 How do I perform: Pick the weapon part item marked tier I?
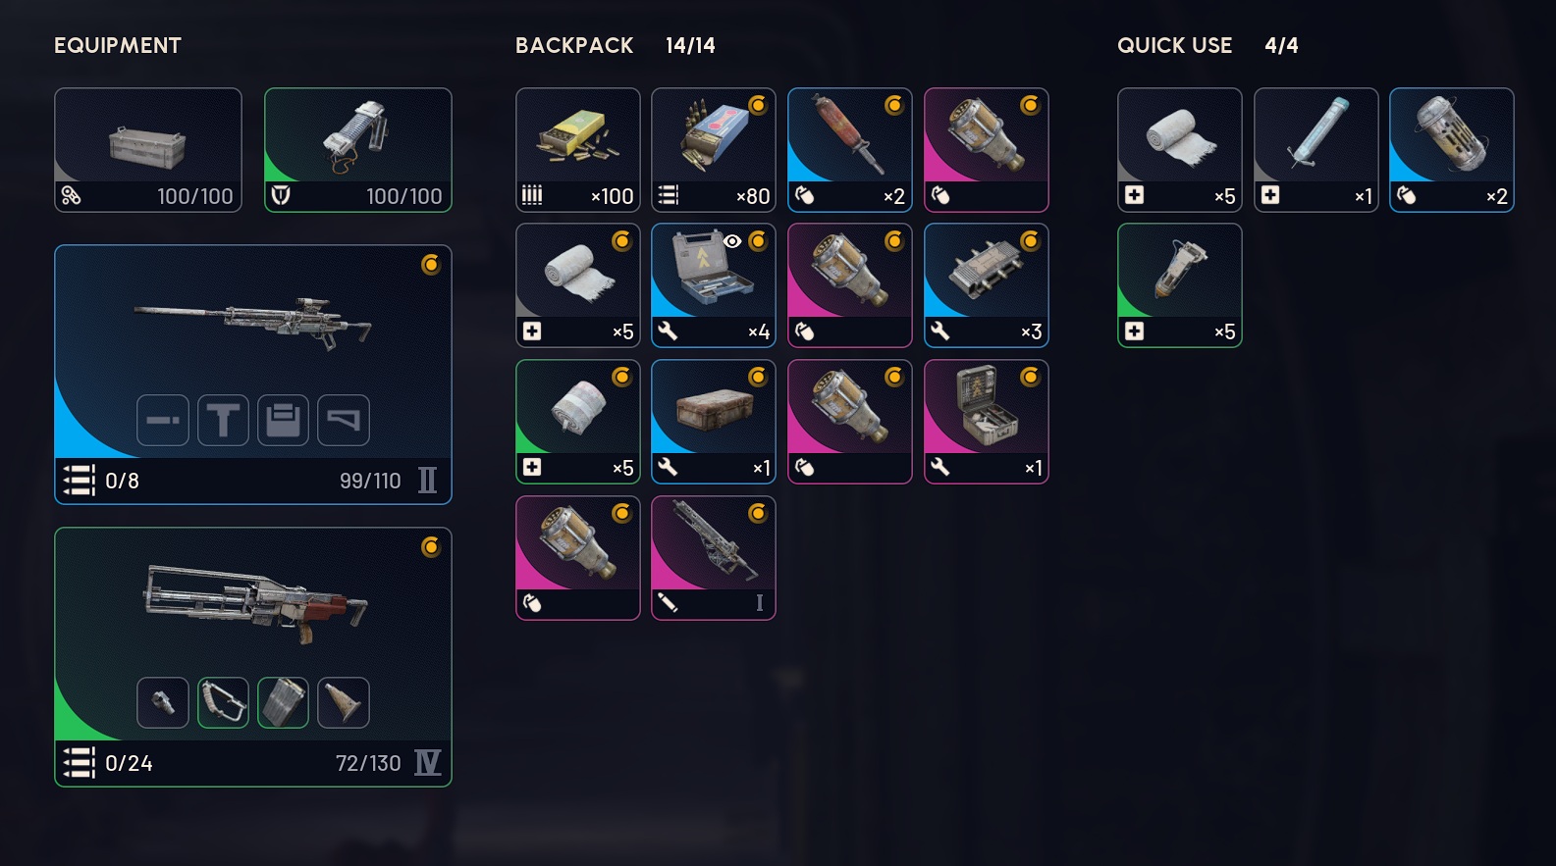(714, 558)
